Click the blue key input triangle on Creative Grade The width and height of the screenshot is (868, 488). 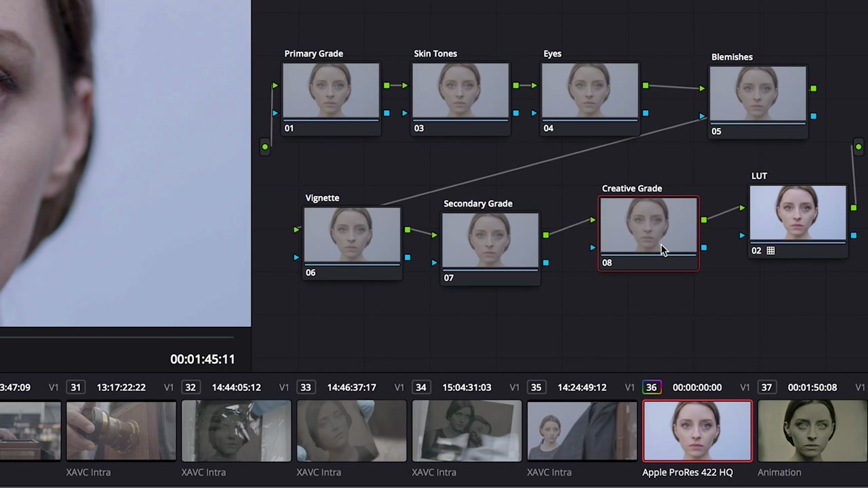tap(593, 247)
